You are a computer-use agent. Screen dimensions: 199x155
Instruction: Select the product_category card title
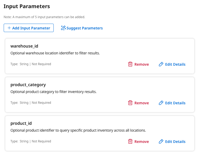click(x=28, y=85)
